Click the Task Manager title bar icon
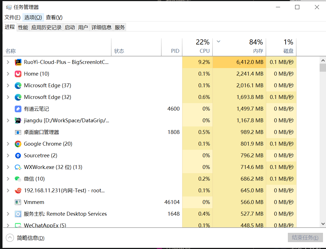The image size is (326, 249). 9,7
